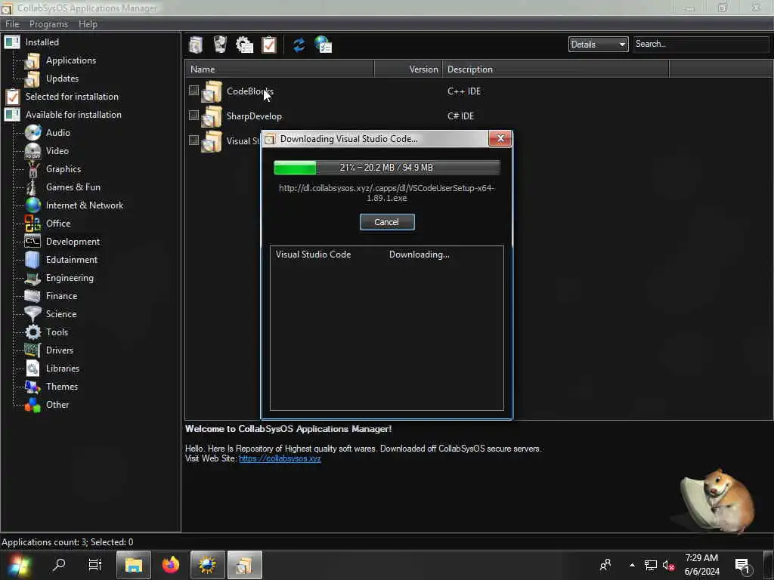Switch to Applications Manager taskbar button
Image resolution: width=774 pixels, height=580 pixels.
point(245,565)
